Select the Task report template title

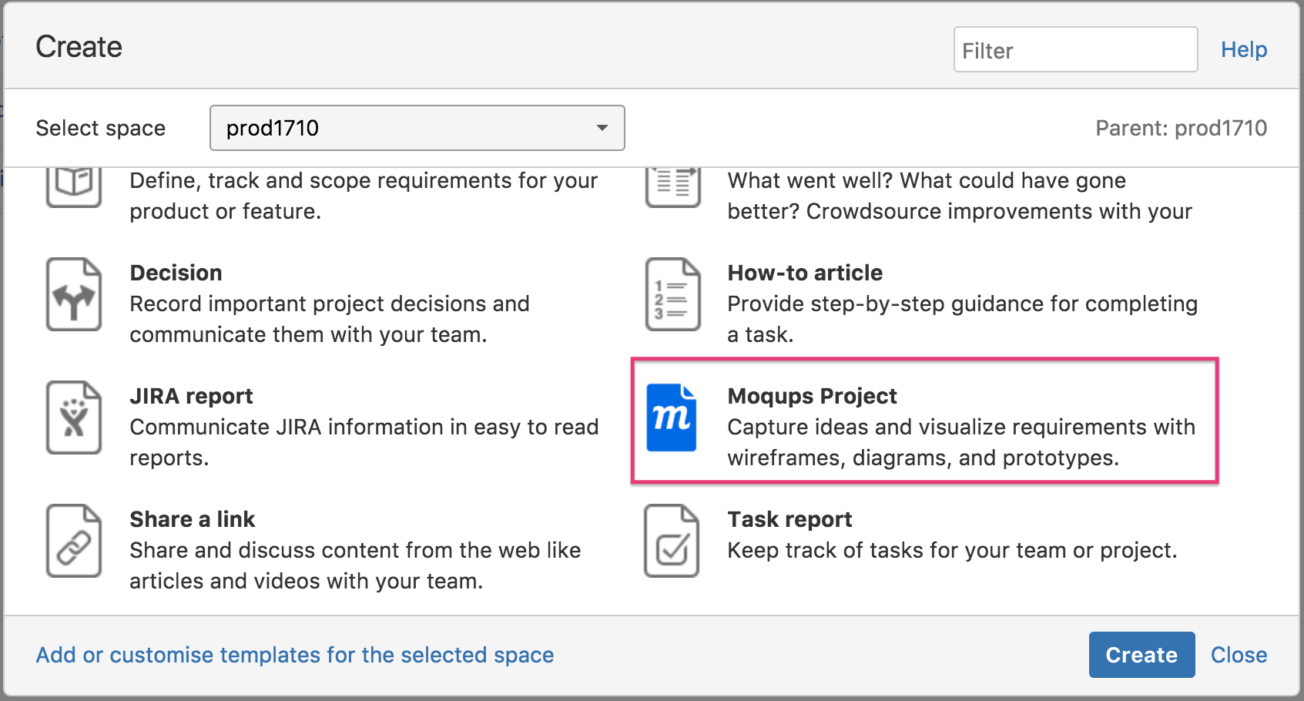[789, 519]
